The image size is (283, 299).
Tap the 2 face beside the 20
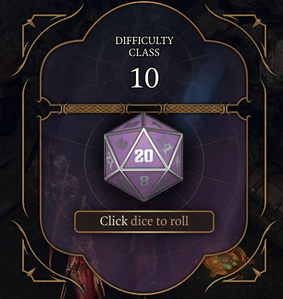121,144
